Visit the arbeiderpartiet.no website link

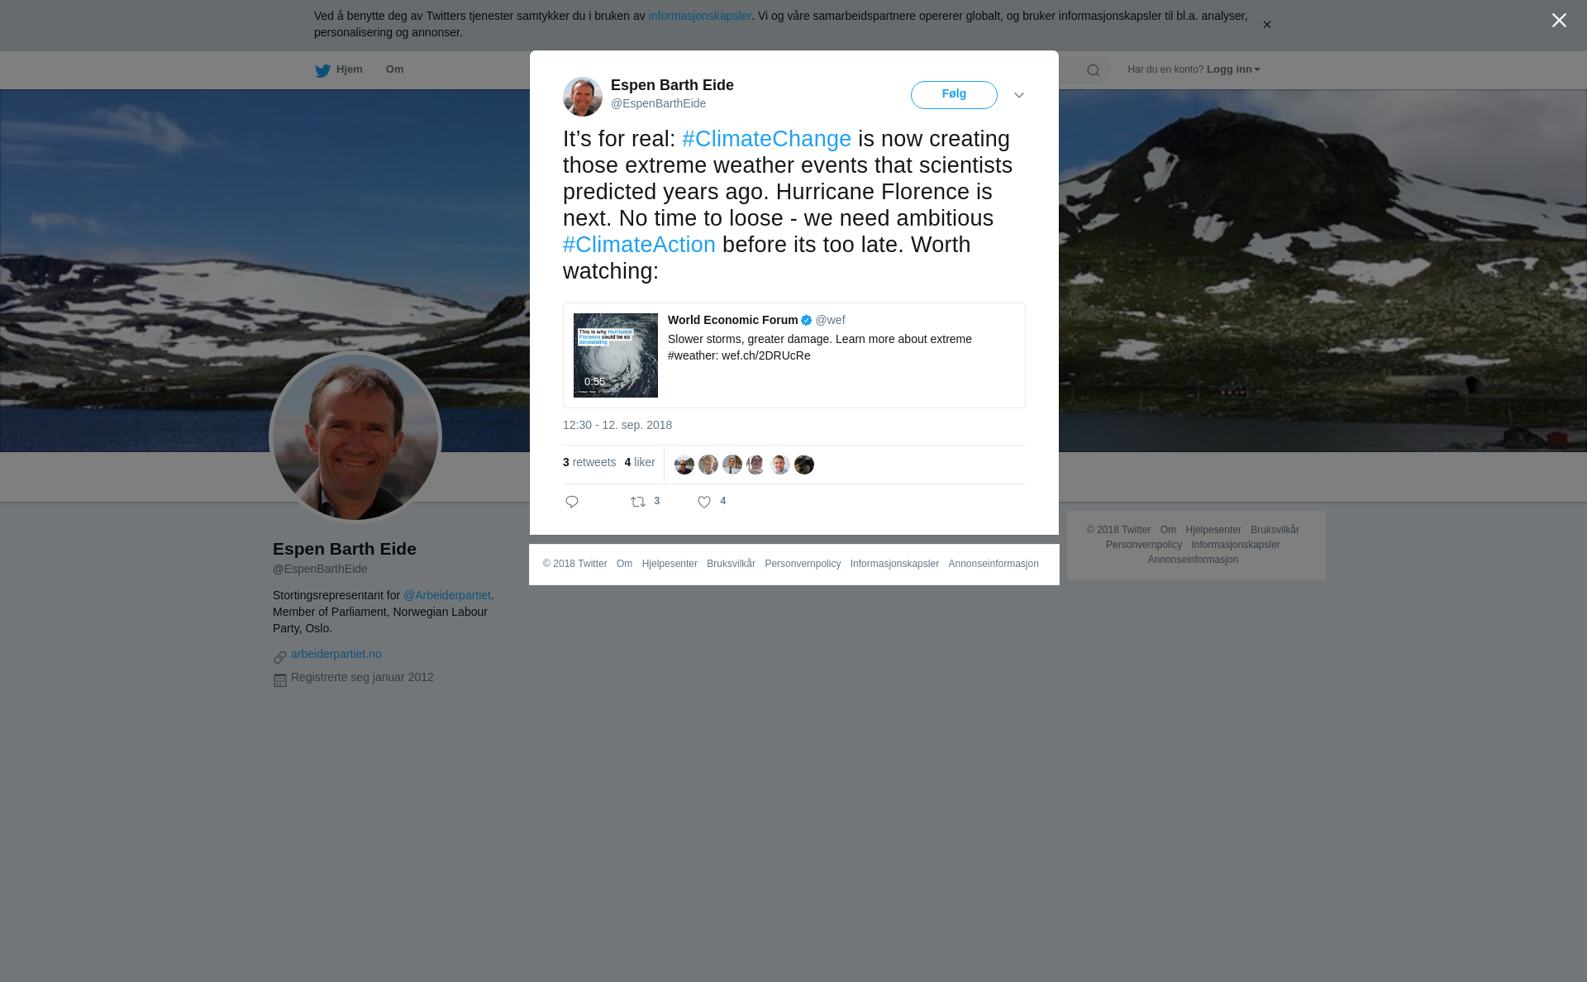[336, 654]
